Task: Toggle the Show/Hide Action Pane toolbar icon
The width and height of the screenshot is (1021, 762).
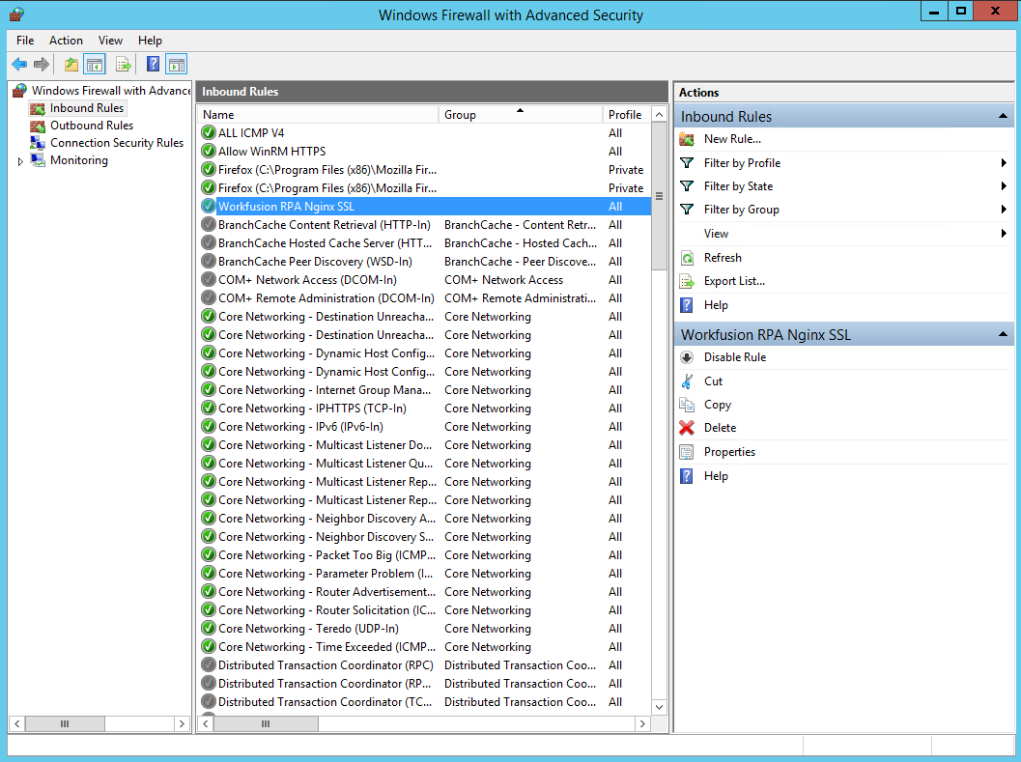Action: 177,65
